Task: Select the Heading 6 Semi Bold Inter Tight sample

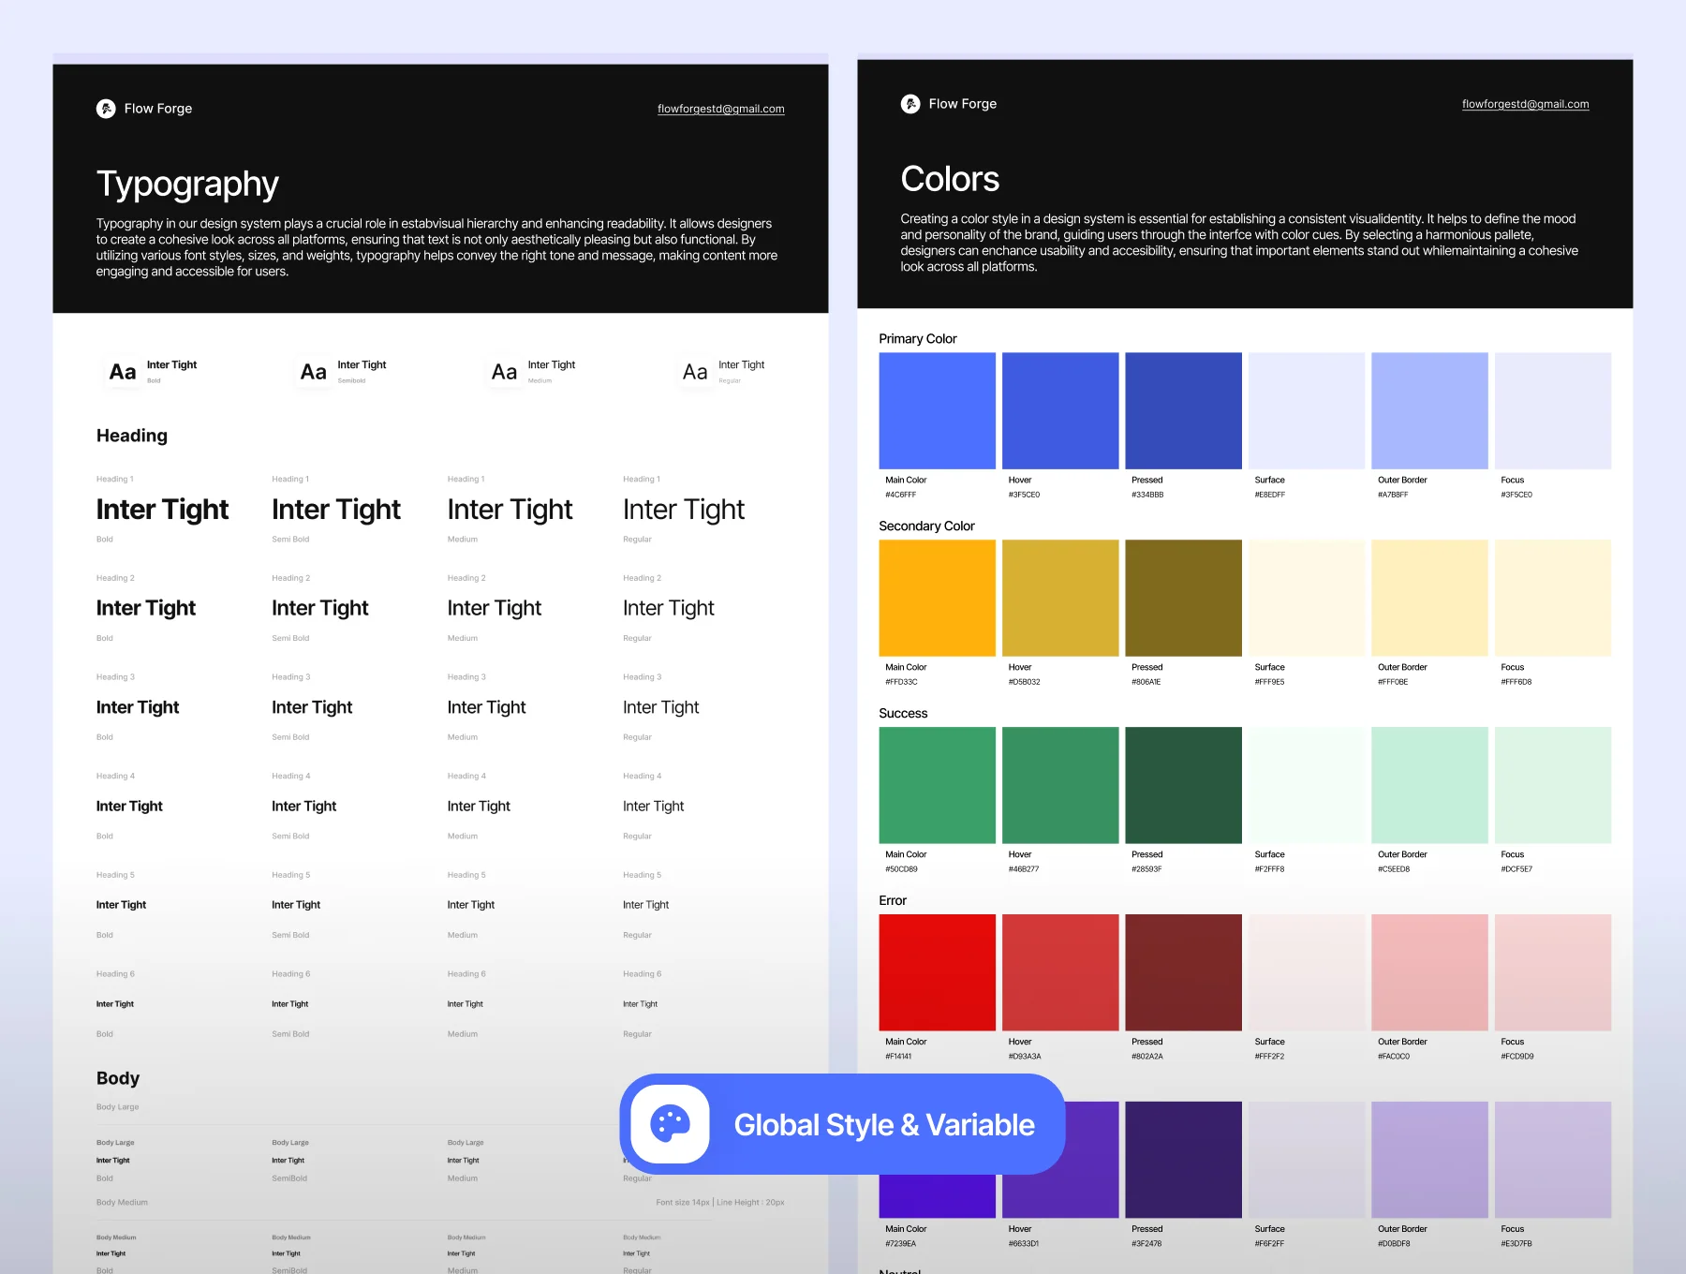Action: point(289,1004)
